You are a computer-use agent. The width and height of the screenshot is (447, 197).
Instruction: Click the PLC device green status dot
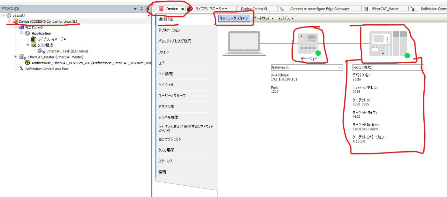(x=407, y=56)
